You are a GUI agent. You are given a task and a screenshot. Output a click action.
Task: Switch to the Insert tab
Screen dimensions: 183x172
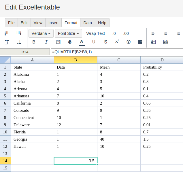[53, 23]
